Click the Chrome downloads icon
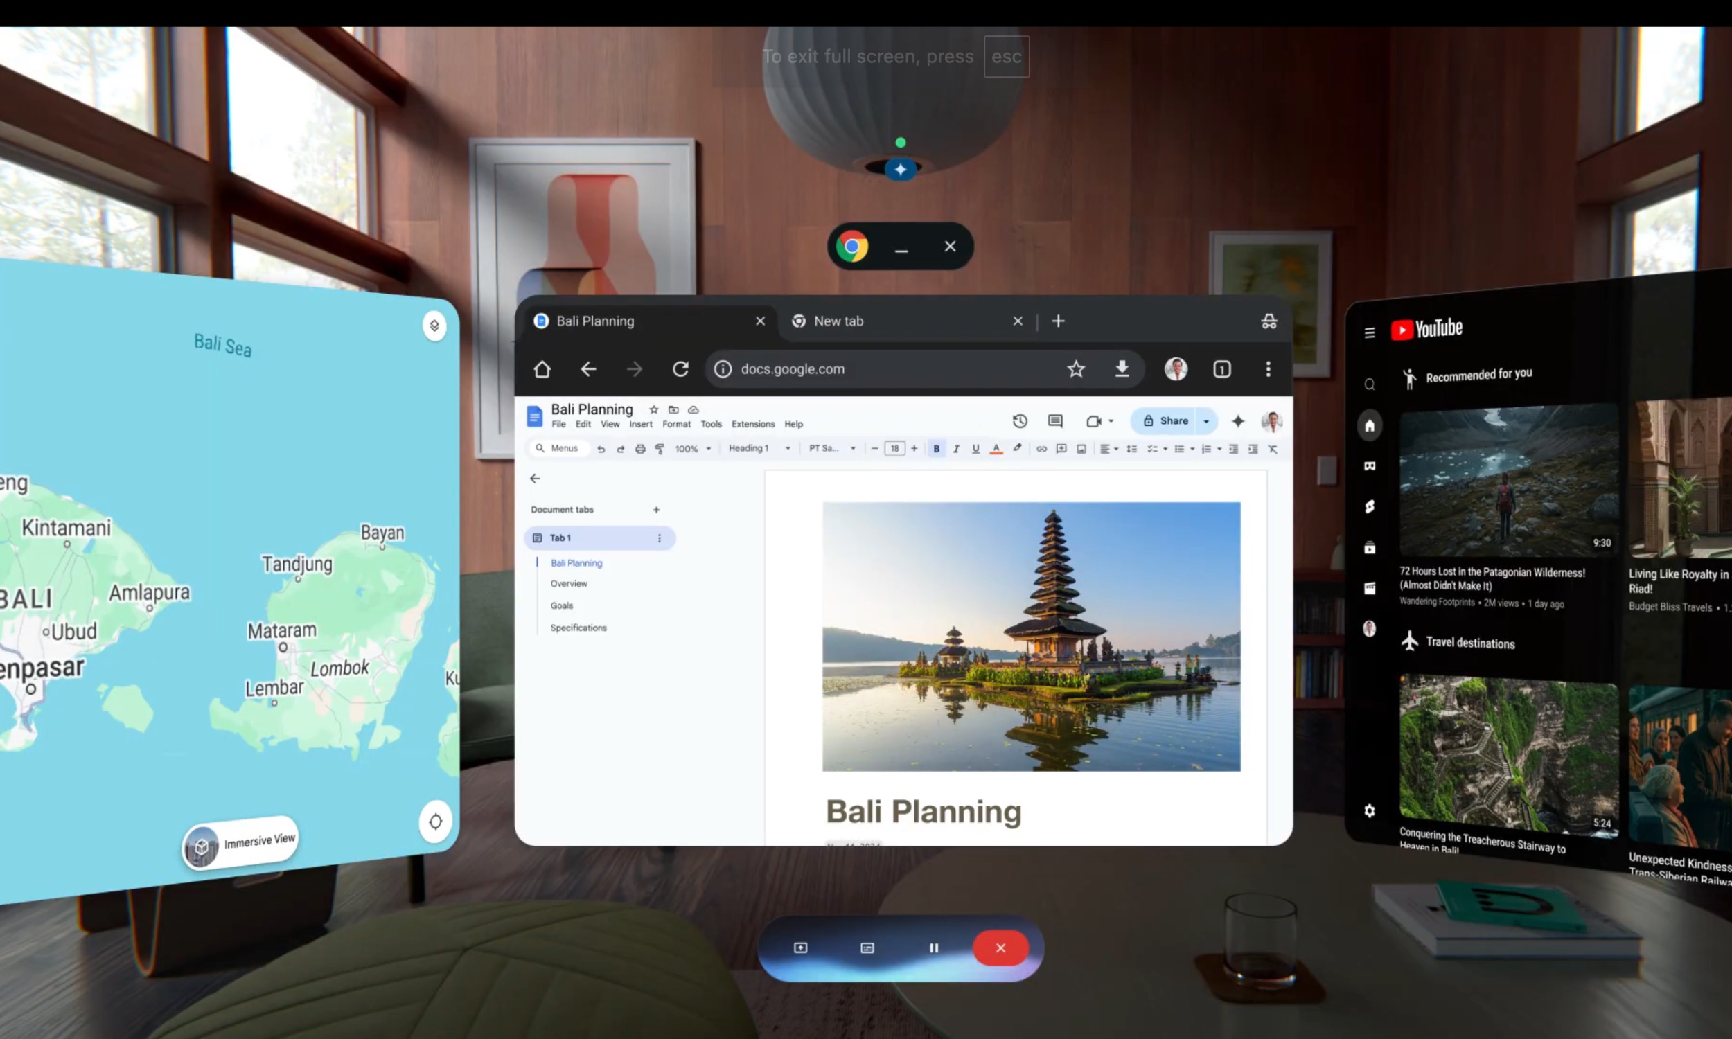Screen dimensions: 1732x1039 [1122, 369]
